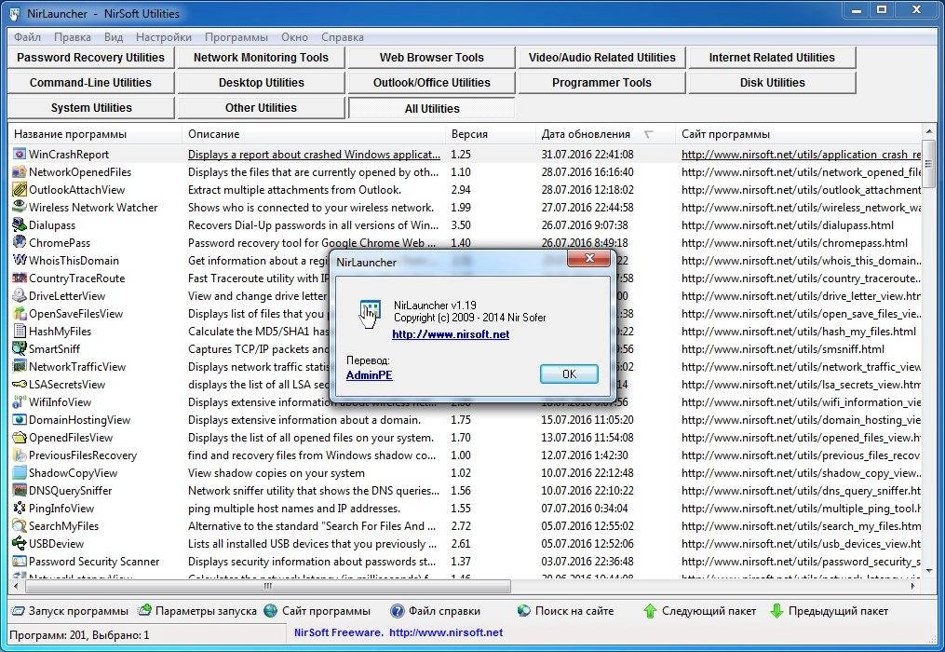Click the DriveLetterView icon
The height and width of the screenshot is (652, 945).
20,295
